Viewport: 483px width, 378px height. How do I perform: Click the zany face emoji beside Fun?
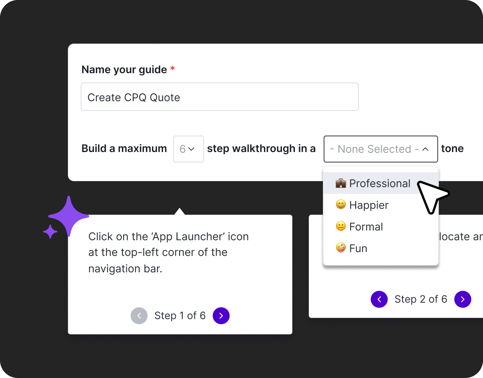(x=341, y=248)
